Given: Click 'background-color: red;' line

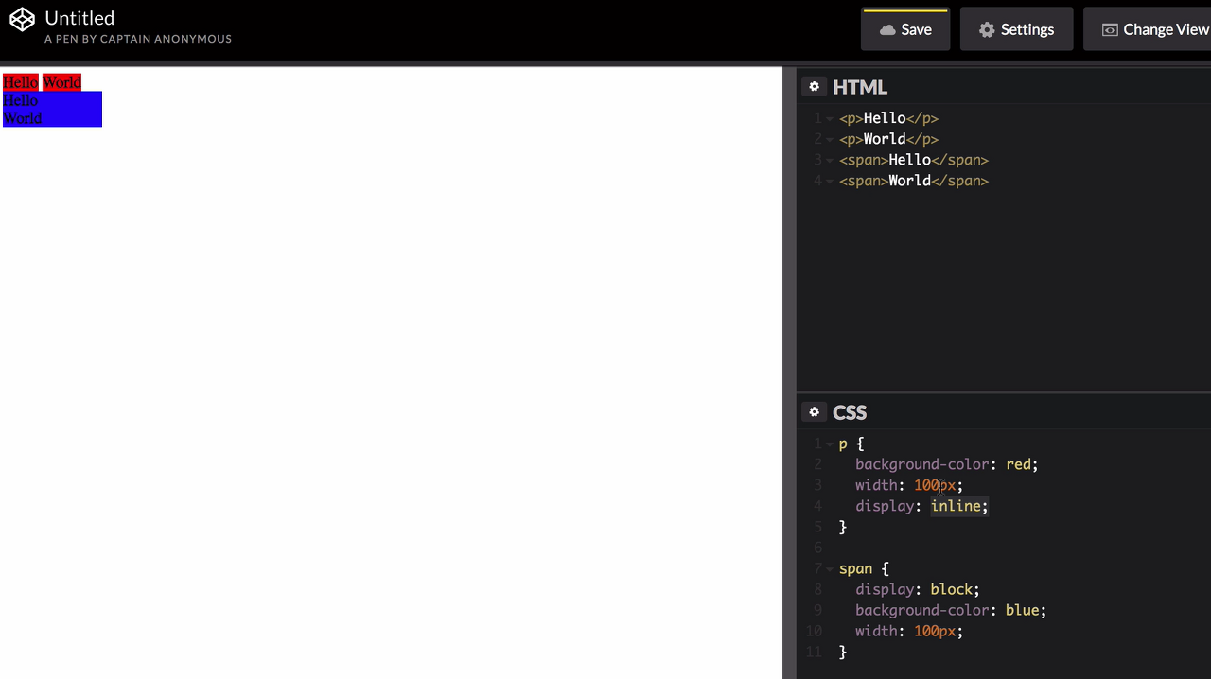Looking at the screenshot, I should (947, 464).
